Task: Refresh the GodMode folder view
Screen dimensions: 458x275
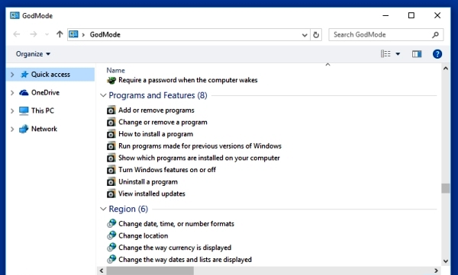Action: tap(316, 35)
